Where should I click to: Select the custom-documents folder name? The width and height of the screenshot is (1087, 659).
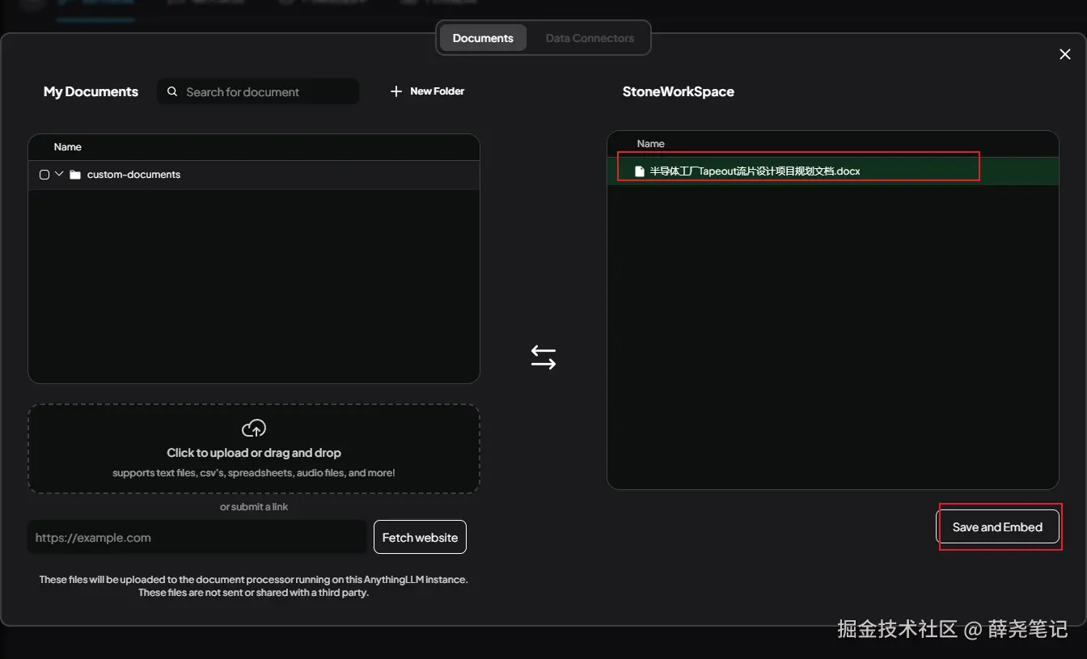pos(133,175)
